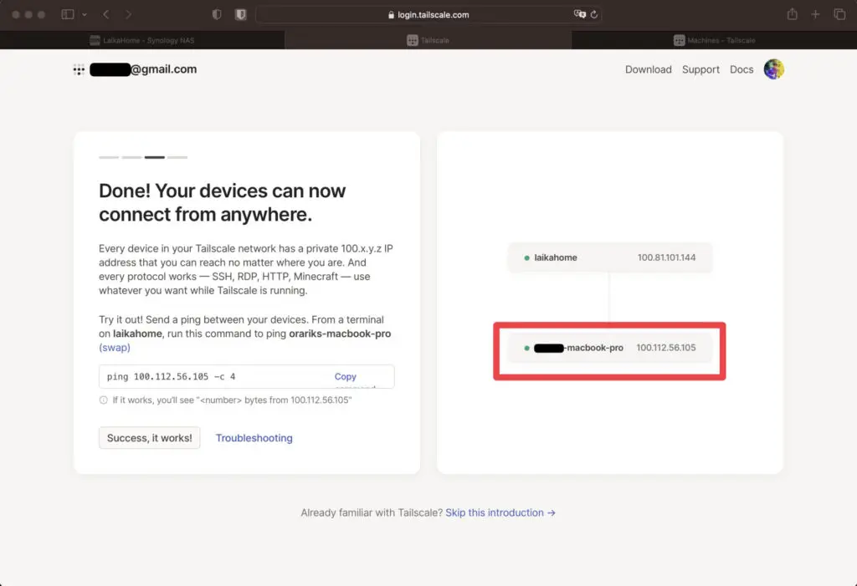Open the privacy report half-shield icon

point(217,15)
